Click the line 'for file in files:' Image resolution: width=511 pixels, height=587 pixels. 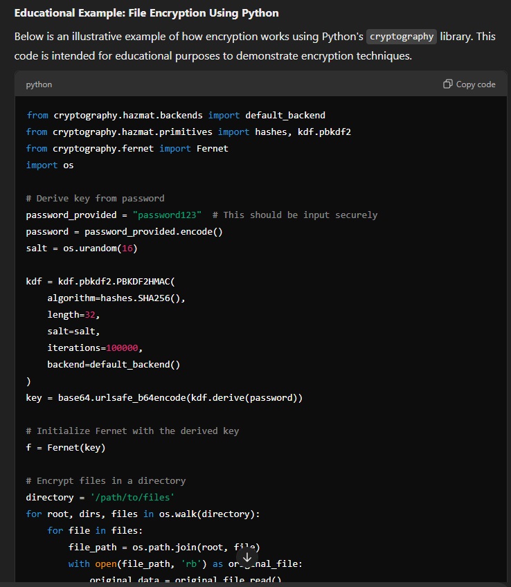95,530
